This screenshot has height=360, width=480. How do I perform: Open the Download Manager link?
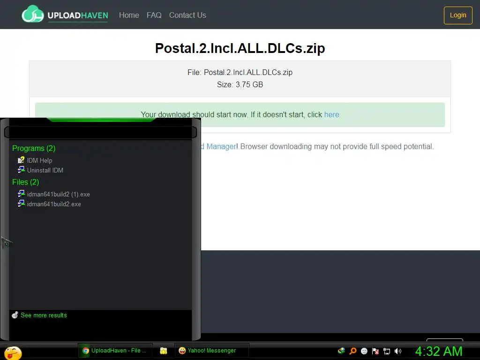[x=218, y=146]
